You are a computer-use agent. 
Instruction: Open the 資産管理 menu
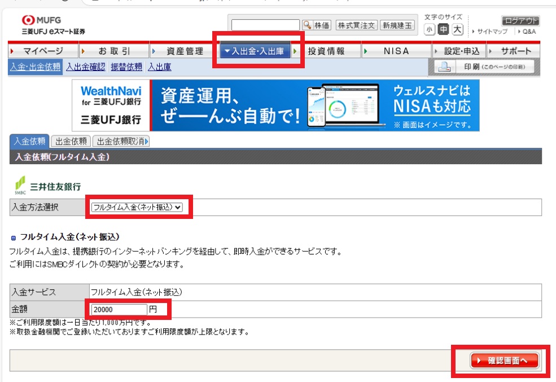pos(185,51)
